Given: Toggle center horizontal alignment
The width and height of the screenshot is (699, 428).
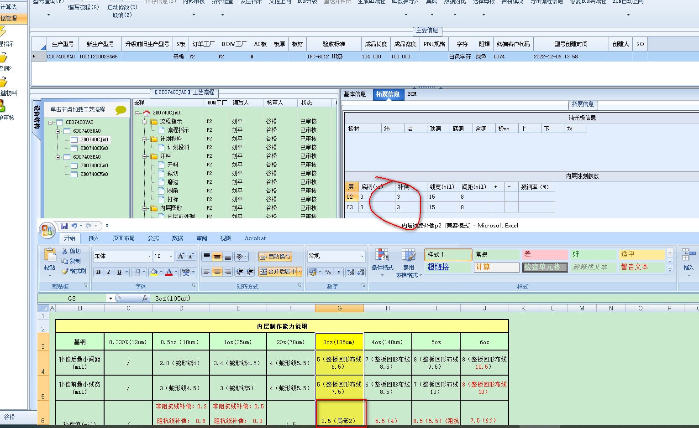Looking at the screenshot, I should coord(217,272).
